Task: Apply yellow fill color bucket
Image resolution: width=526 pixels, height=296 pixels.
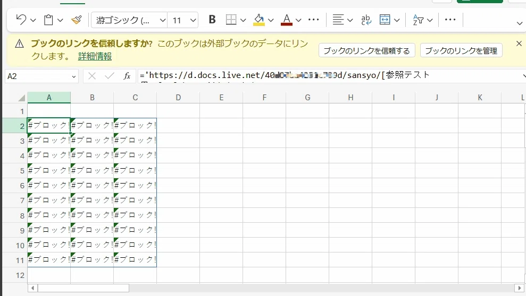Action: click(259, 20)
